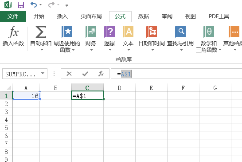
Task: Open the 文件 (File) tab
Action: tap(13, 16)
